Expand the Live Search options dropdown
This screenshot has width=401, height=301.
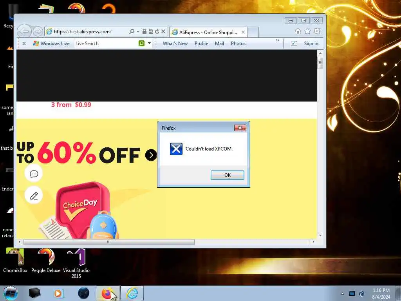(x=149, y=43)
